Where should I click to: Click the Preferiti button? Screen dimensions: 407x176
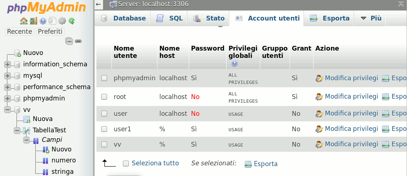(50, 32)
